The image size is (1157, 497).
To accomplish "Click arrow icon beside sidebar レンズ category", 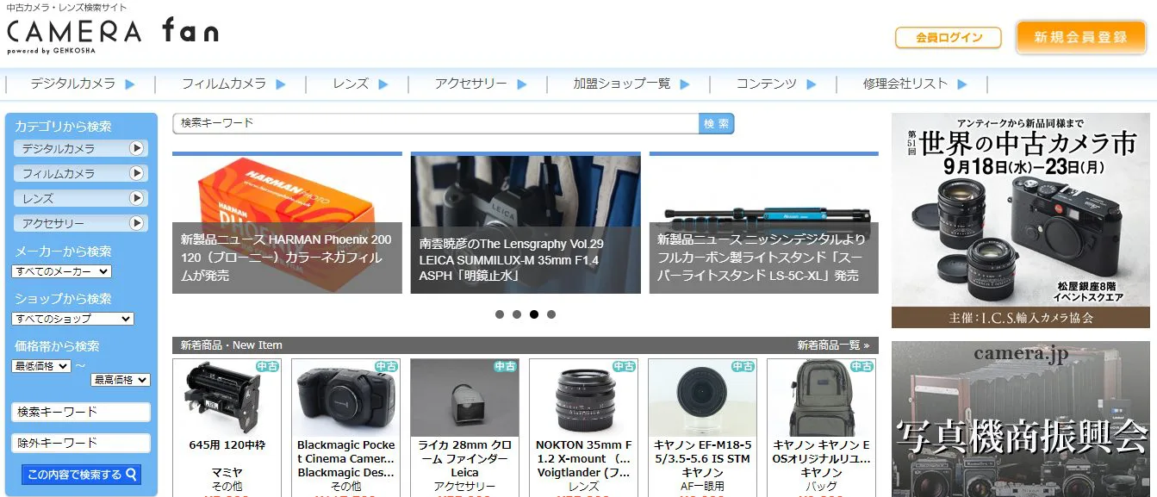I will coord(136,198).
